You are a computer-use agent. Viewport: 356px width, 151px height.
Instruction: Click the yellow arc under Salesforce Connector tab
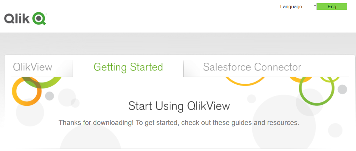click(245, 82)
